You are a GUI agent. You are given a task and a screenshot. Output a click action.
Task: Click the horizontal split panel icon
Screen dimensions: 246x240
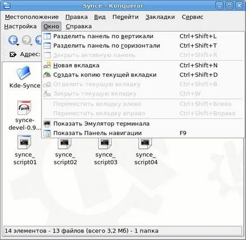click(47, 46)
